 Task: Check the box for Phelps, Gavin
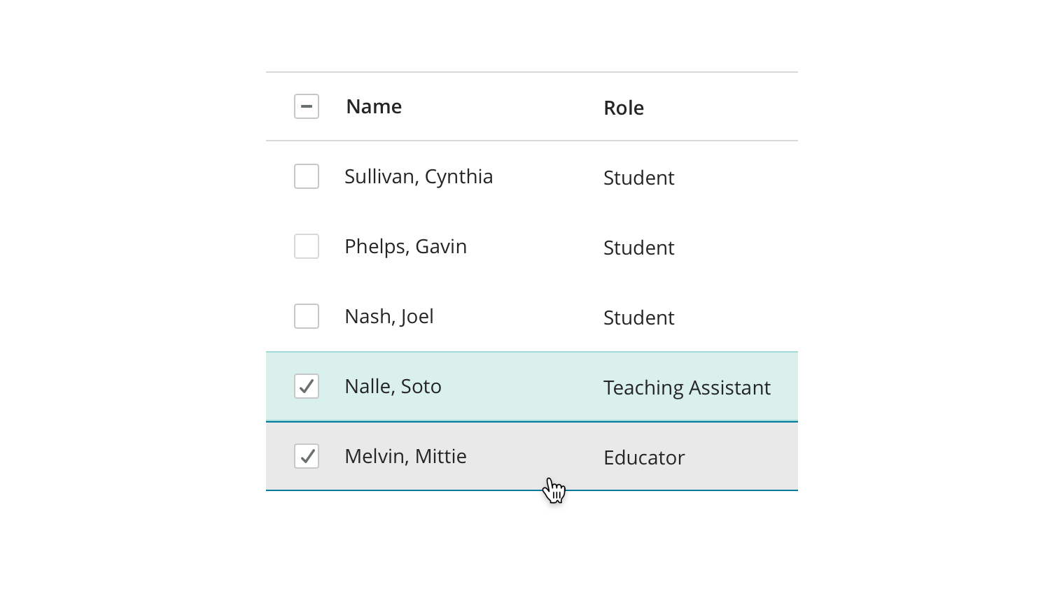(307, 246)
